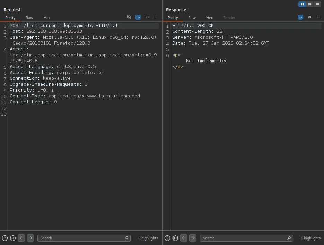Toggle word wrap in the Response panel
Screen dimensions: 324x245
pos(300,17)
